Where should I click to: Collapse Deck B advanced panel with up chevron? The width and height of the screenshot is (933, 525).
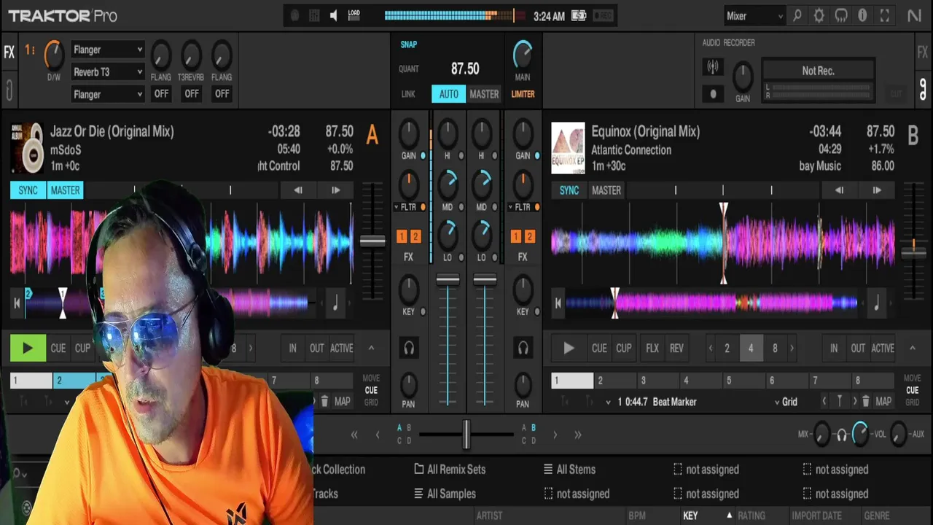point(913,349)
